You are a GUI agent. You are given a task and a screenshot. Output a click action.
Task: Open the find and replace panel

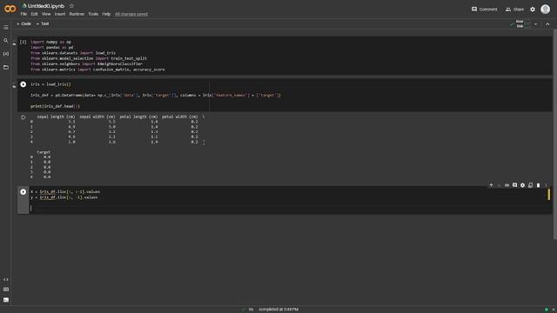coord(6,41)
